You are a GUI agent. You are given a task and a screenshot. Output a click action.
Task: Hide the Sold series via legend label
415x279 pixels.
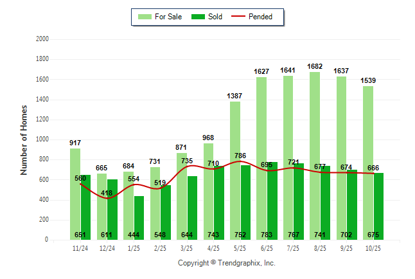pyautogui.click(x=215, y=17)
